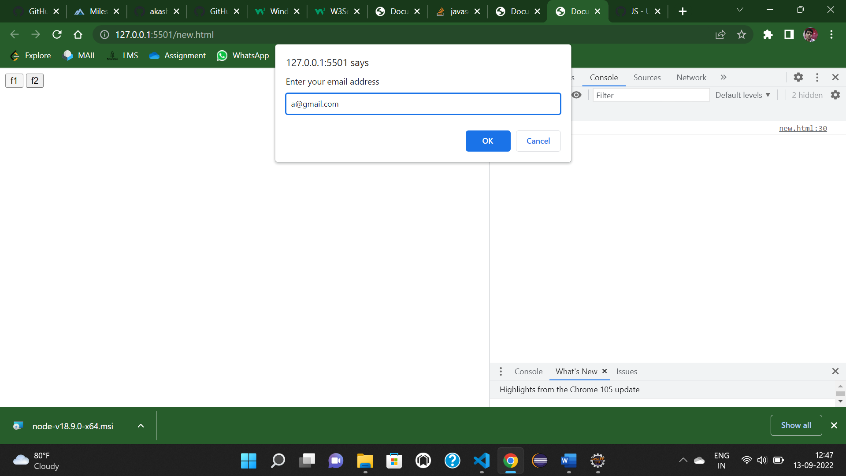Click the console Filter input
Viewport: 846px width, 476px height.
[651, 95]
